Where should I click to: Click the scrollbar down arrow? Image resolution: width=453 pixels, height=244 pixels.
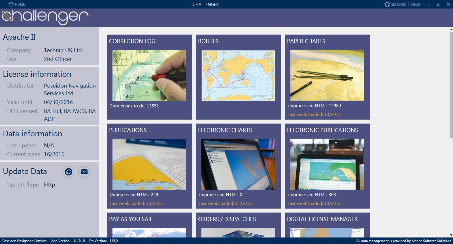(451, 235)
